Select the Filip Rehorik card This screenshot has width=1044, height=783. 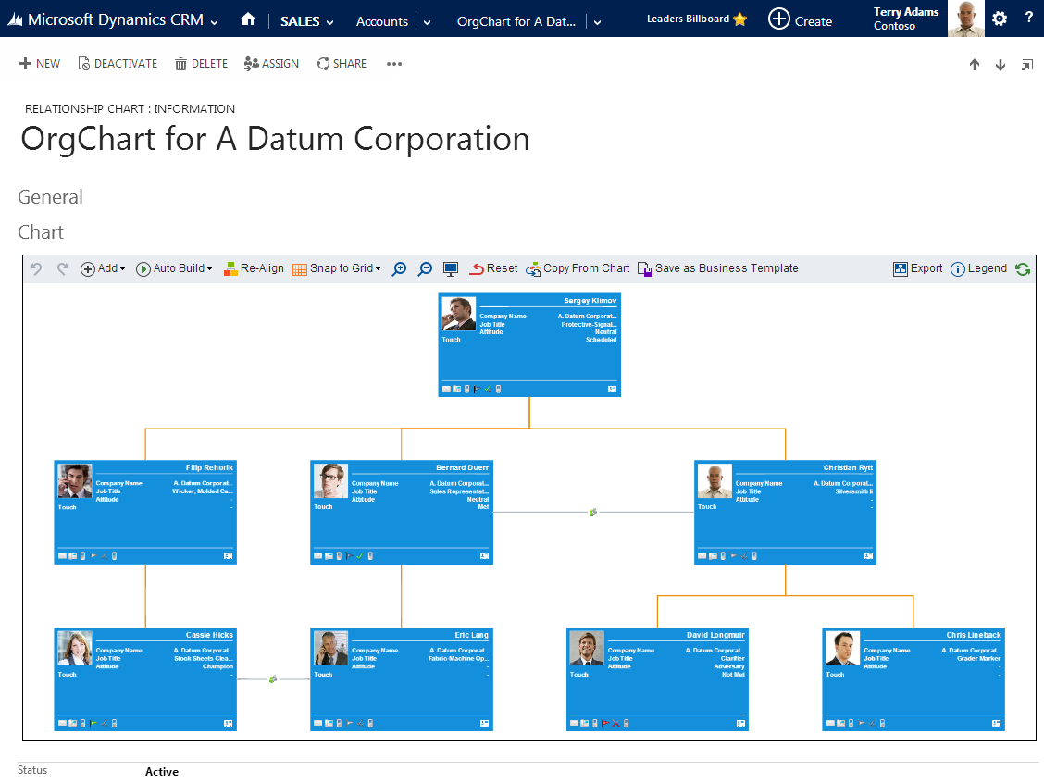145,512
